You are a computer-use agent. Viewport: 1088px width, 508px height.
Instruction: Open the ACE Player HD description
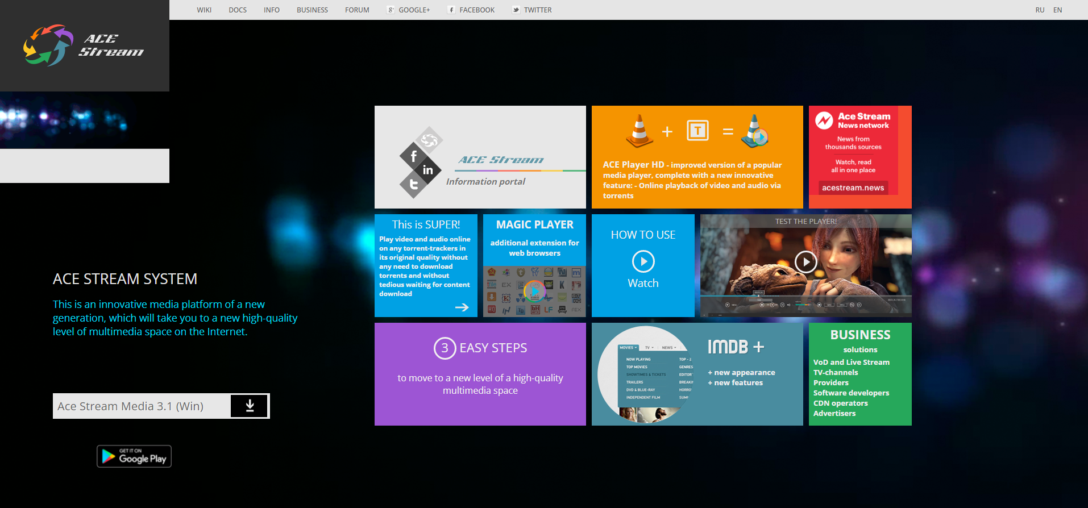692,180
